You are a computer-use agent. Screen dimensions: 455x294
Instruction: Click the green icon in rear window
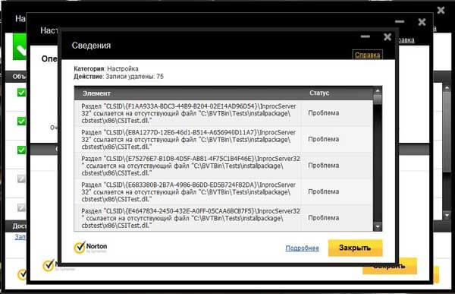click(20, 46)
